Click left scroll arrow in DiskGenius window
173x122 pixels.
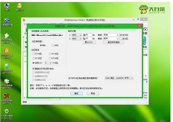coord(25,98)
